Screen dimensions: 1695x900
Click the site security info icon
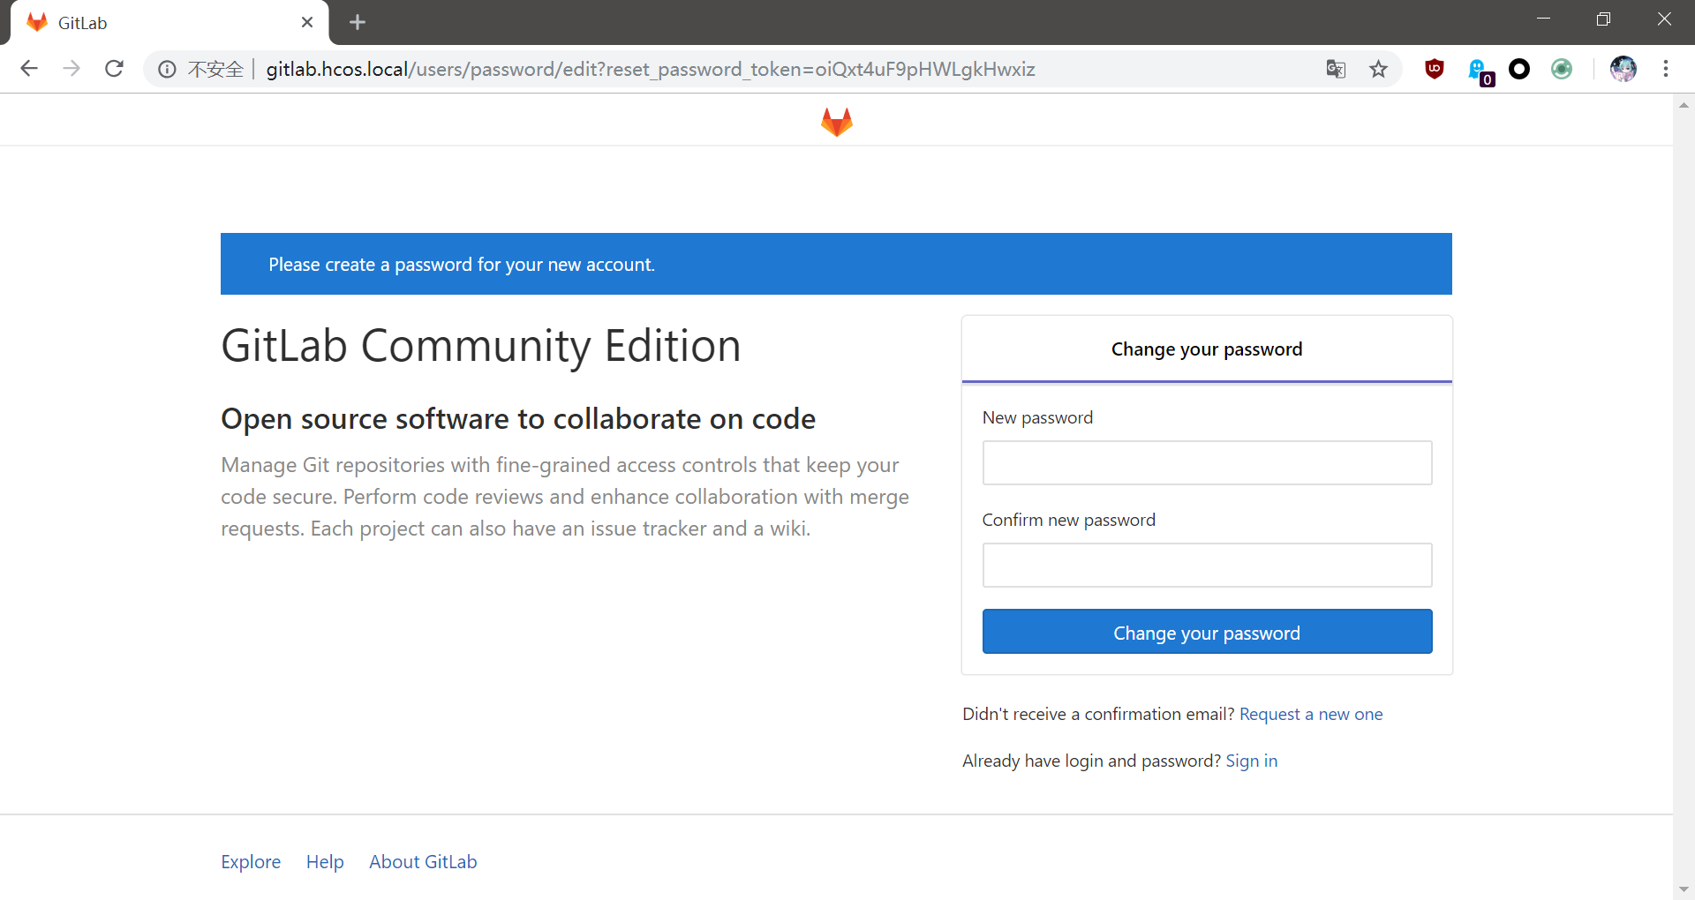tap(167, 69)
